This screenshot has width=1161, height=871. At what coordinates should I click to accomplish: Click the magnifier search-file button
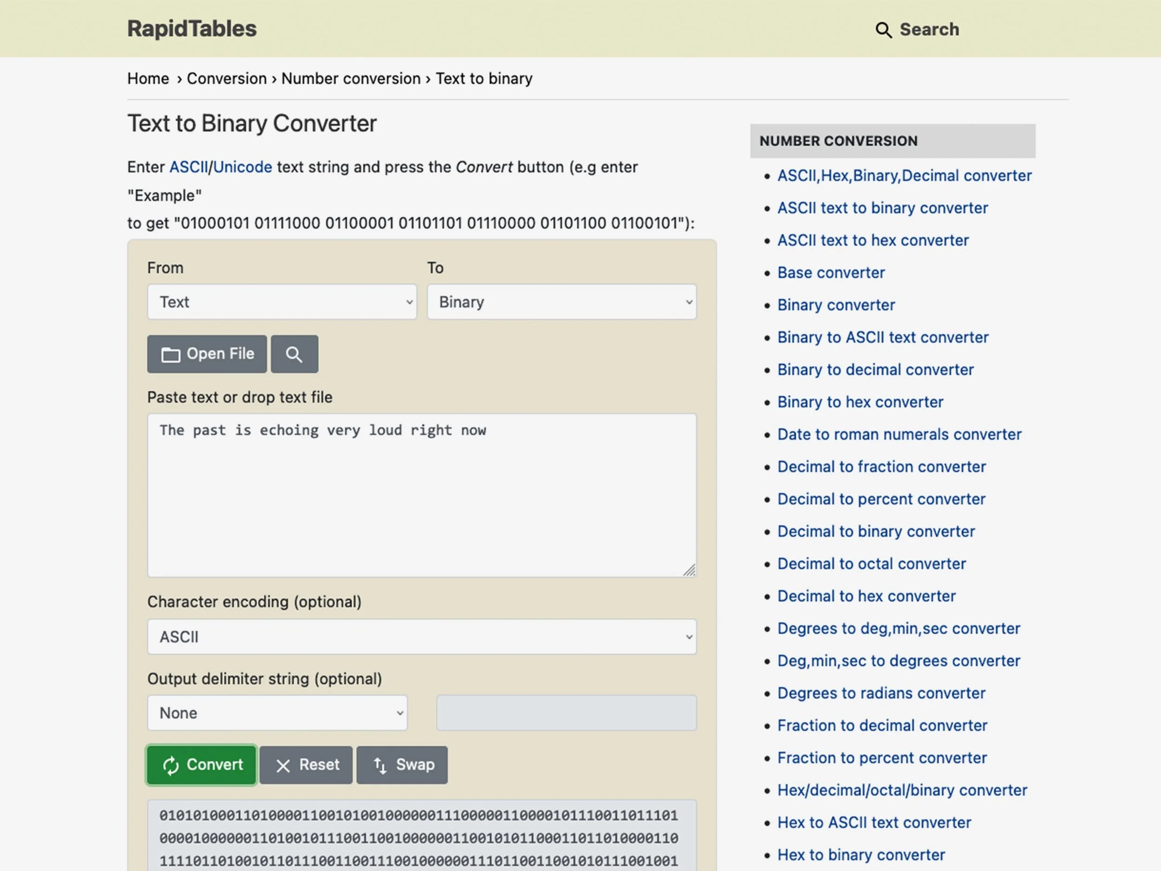[x=294, y=354]
